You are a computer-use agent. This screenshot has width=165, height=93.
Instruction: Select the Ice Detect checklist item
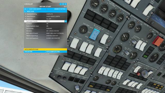click(x=45, y=24)
